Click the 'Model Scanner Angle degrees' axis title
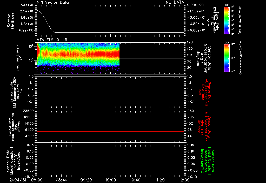Image resolution: width=266 pixels, height=183 pixels. pos(204,58)
